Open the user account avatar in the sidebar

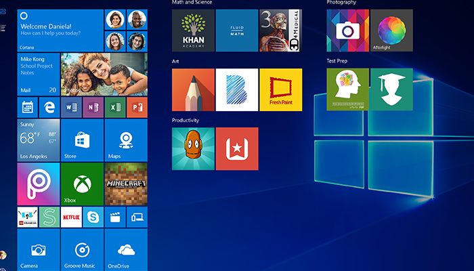pyautogui.click(x=3, y=255)
